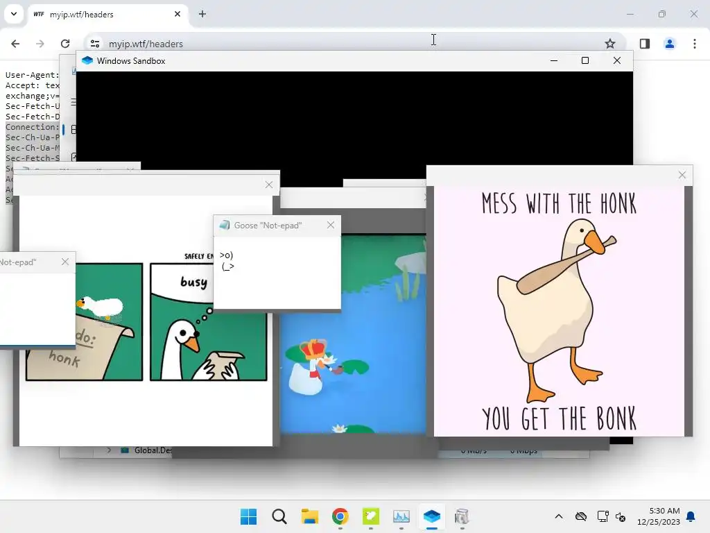This screenshot has width=710, height=533.
Task: Show hidden system tray icons
Action: point(559,516)
